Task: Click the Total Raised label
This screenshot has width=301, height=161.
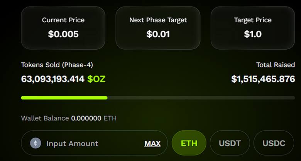Action: pos(276,65)
